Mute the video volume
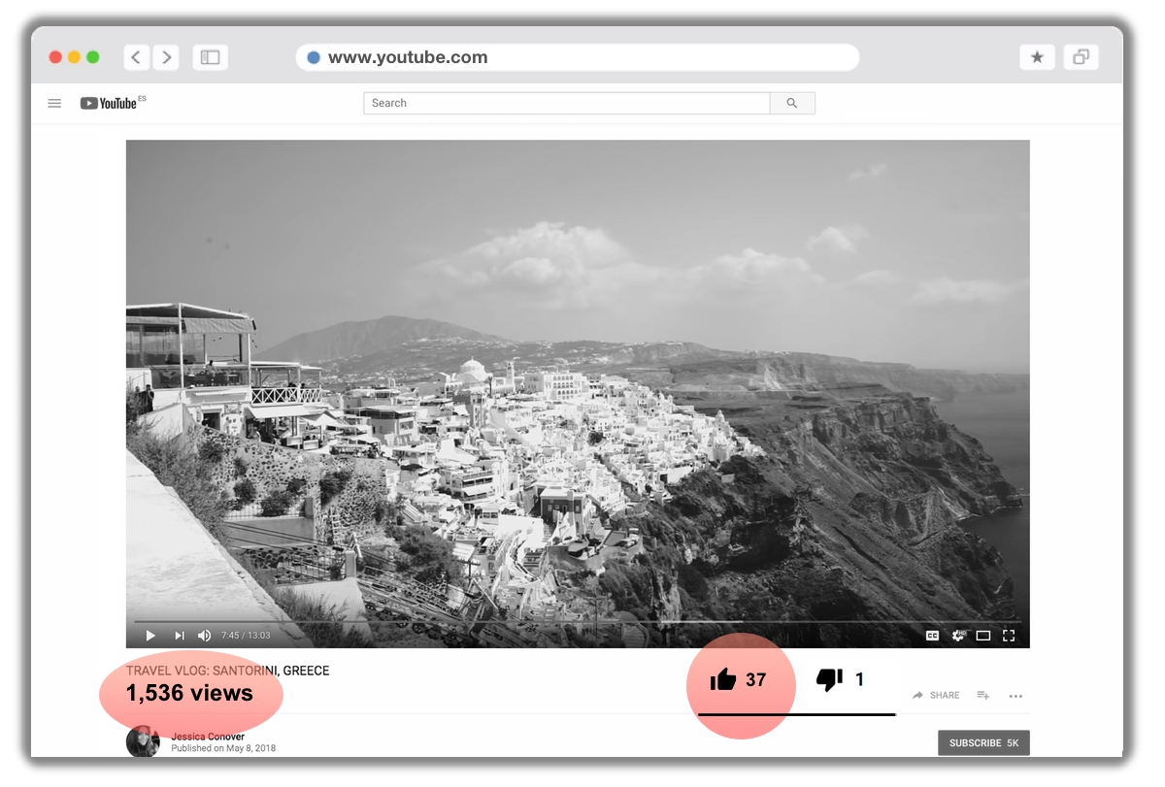1165x787 pixels. pos(204,636)
